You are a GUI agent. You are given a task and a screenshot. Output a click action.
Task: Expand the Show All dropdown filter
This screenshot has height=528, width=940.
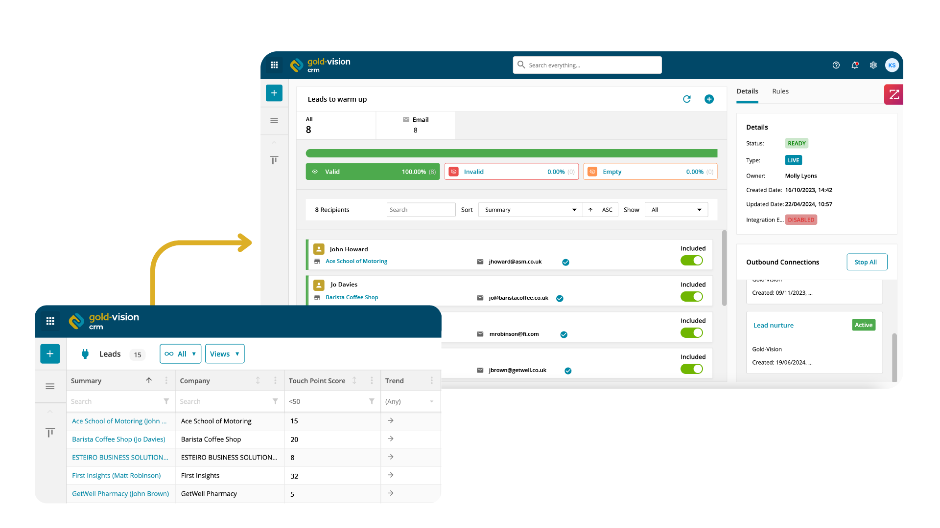(674, 209)
